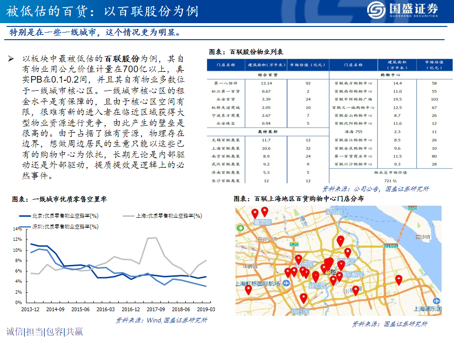Image resolution: width=454 pixels, height=340 pixels.
Task: Click the G1501 highway shield on map
Action: (x=391, y=246)
